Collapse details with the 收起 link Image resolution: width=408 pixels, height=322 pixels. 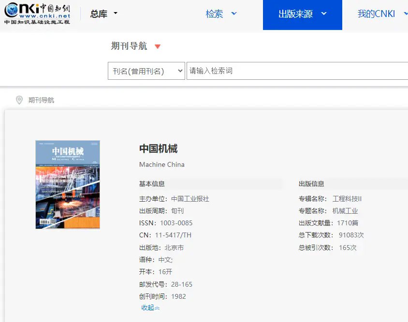click(x=150, y=307)
